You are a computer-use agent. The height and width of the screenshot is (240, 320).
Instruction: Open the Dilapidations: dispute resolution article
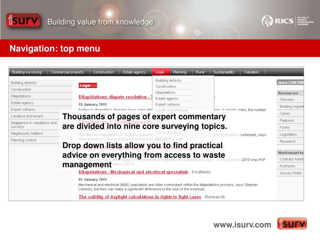[x=115, y=97]
